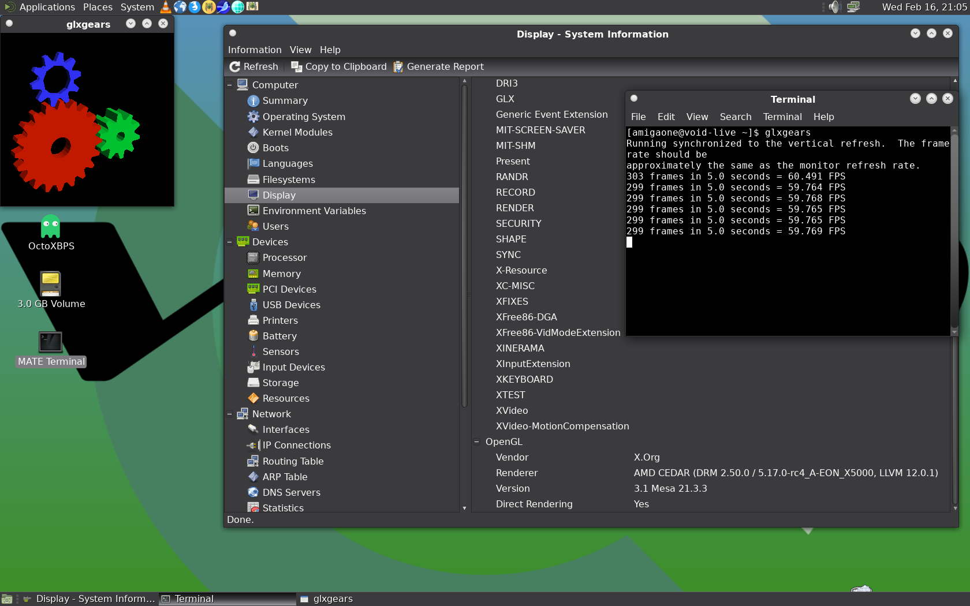970x606 pixels.
Task: Click Copy to Clipboard in toolbar
Action: tap(339, 67)
